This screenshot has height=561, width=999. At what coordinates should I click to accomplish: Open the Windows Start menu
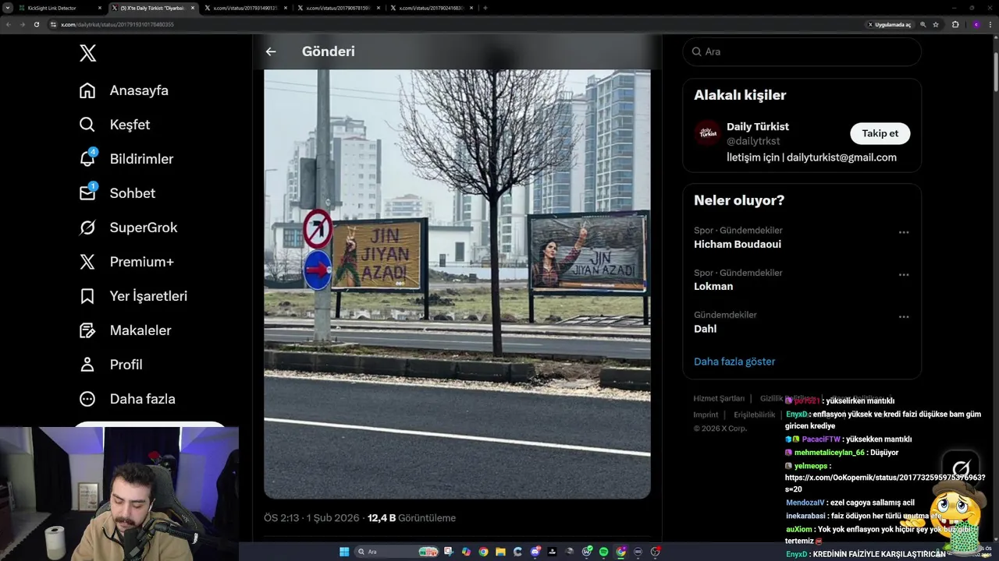[343, 552]
